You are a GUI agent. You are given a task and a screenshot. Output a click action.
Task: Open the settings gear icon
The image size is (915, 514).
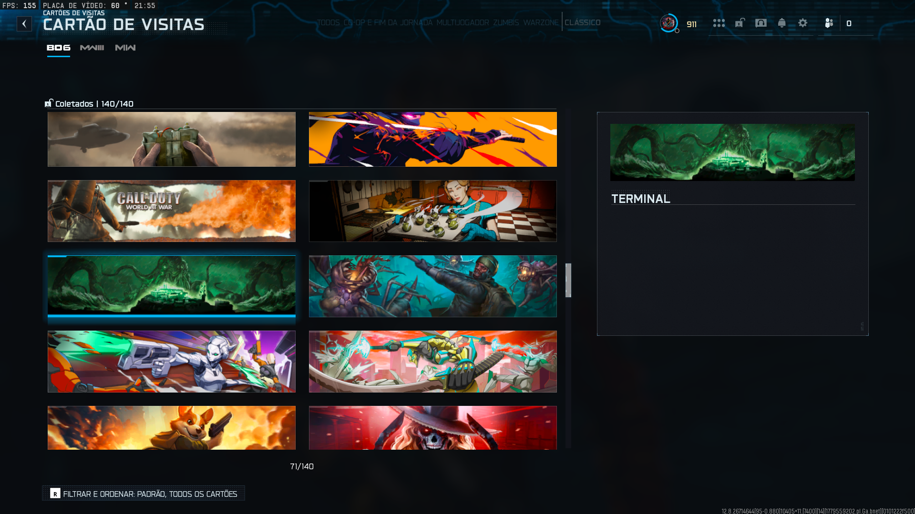click(x=803, y=23)
